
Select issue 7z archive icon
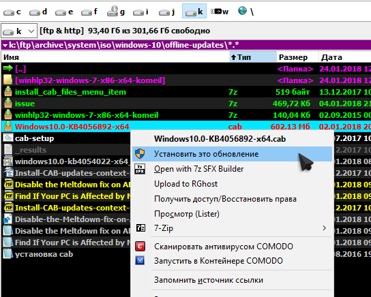tap(8, 104)
